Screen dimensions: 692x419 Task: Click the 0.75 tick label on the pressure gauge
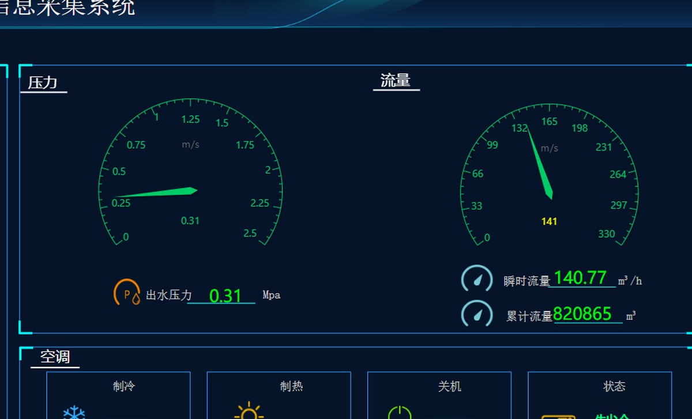point(136,145)
